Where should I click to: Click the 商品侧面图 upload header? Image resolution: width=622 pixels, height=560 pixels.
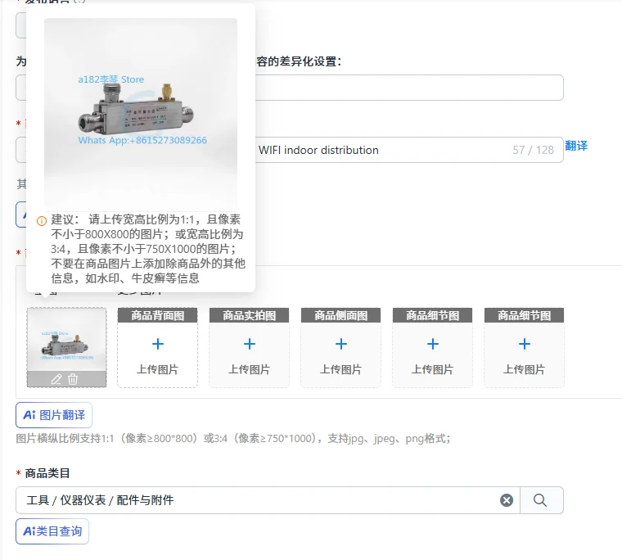pos(341,315)
